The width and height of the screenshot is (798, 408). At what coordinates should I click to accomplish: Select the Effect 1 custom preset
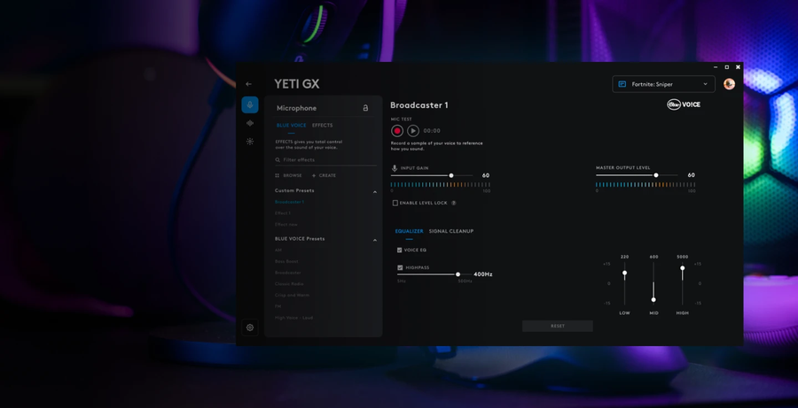click(x=283, y=213)
